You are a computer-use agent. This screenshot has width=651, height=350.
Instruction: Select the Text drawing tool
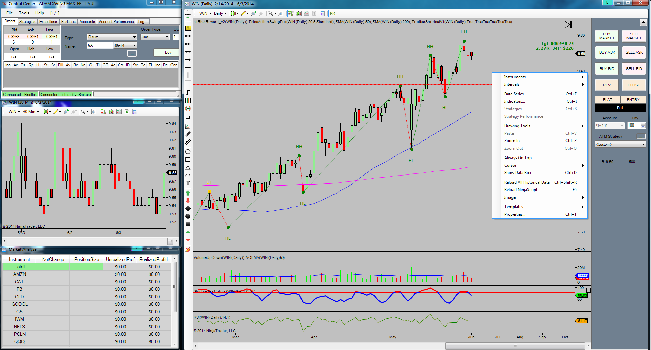[x=188, y=183]
